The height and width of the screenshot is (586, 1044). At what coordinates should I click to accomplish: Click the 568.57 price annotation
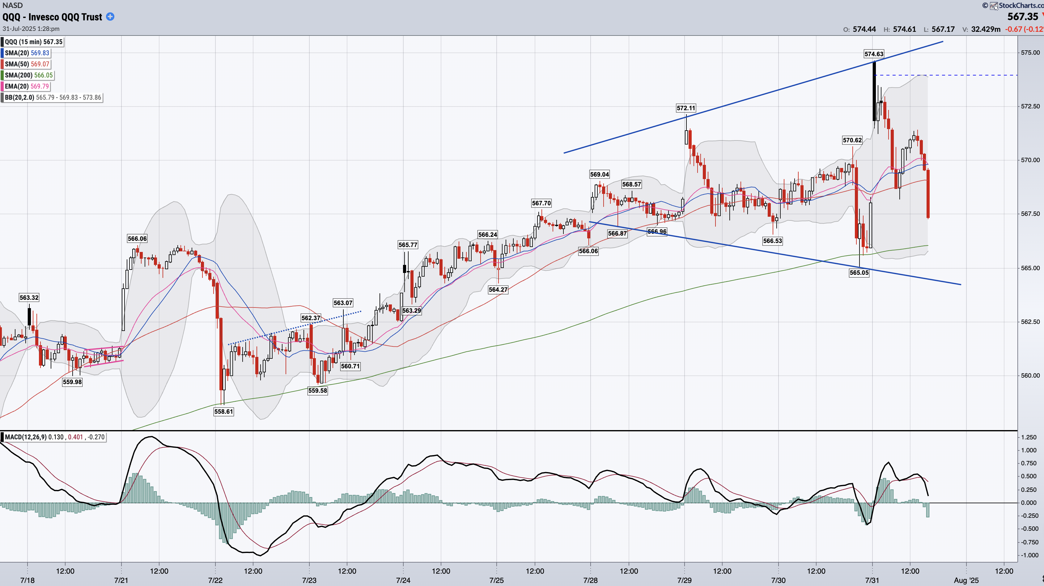pyautogui.click(x=631, y=184)
